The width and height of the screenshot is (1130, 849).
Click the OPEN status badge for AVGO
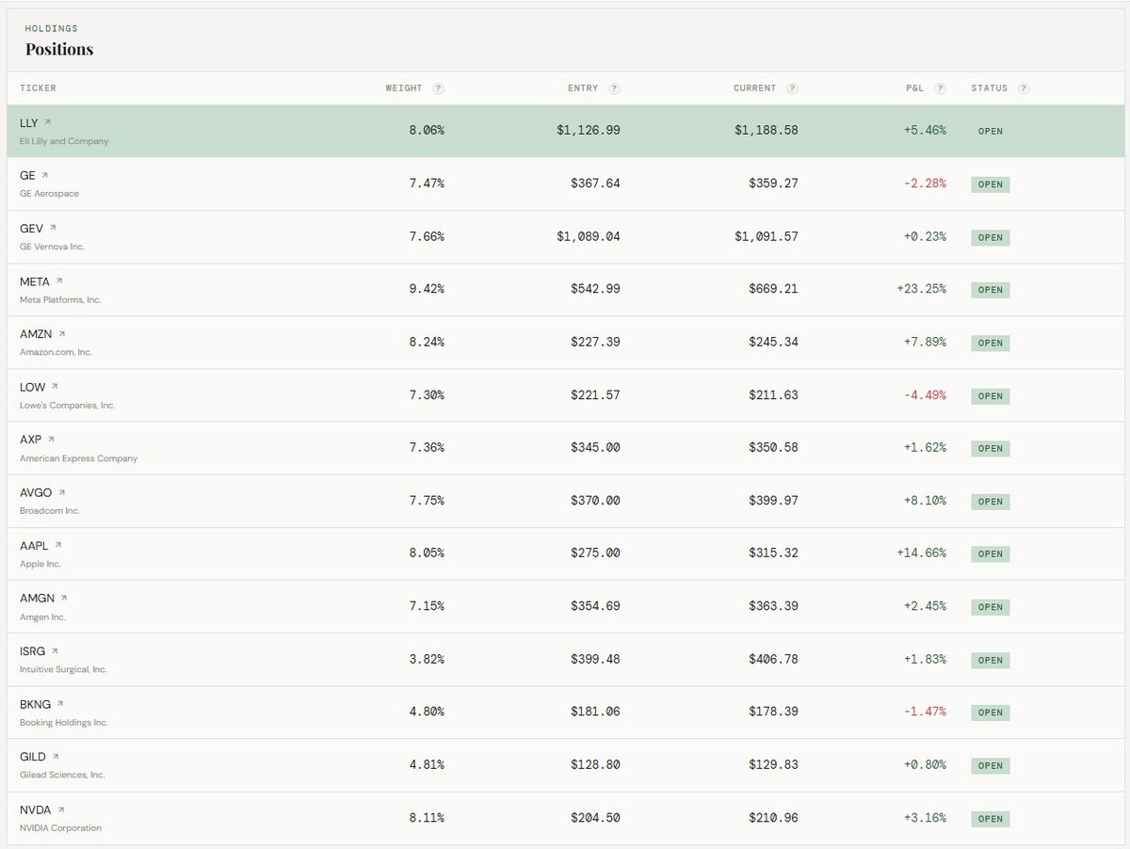tap(991, 502)
